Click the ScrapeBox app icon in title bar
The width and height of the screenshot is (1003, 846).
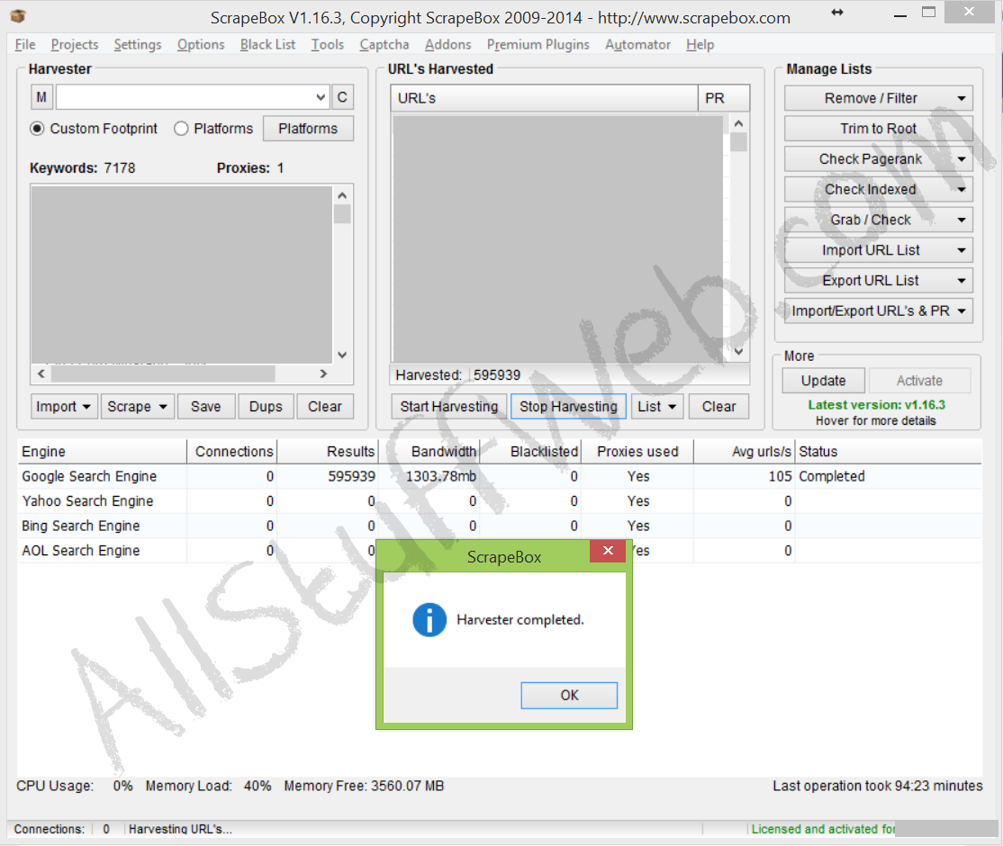tap(18, 16)
